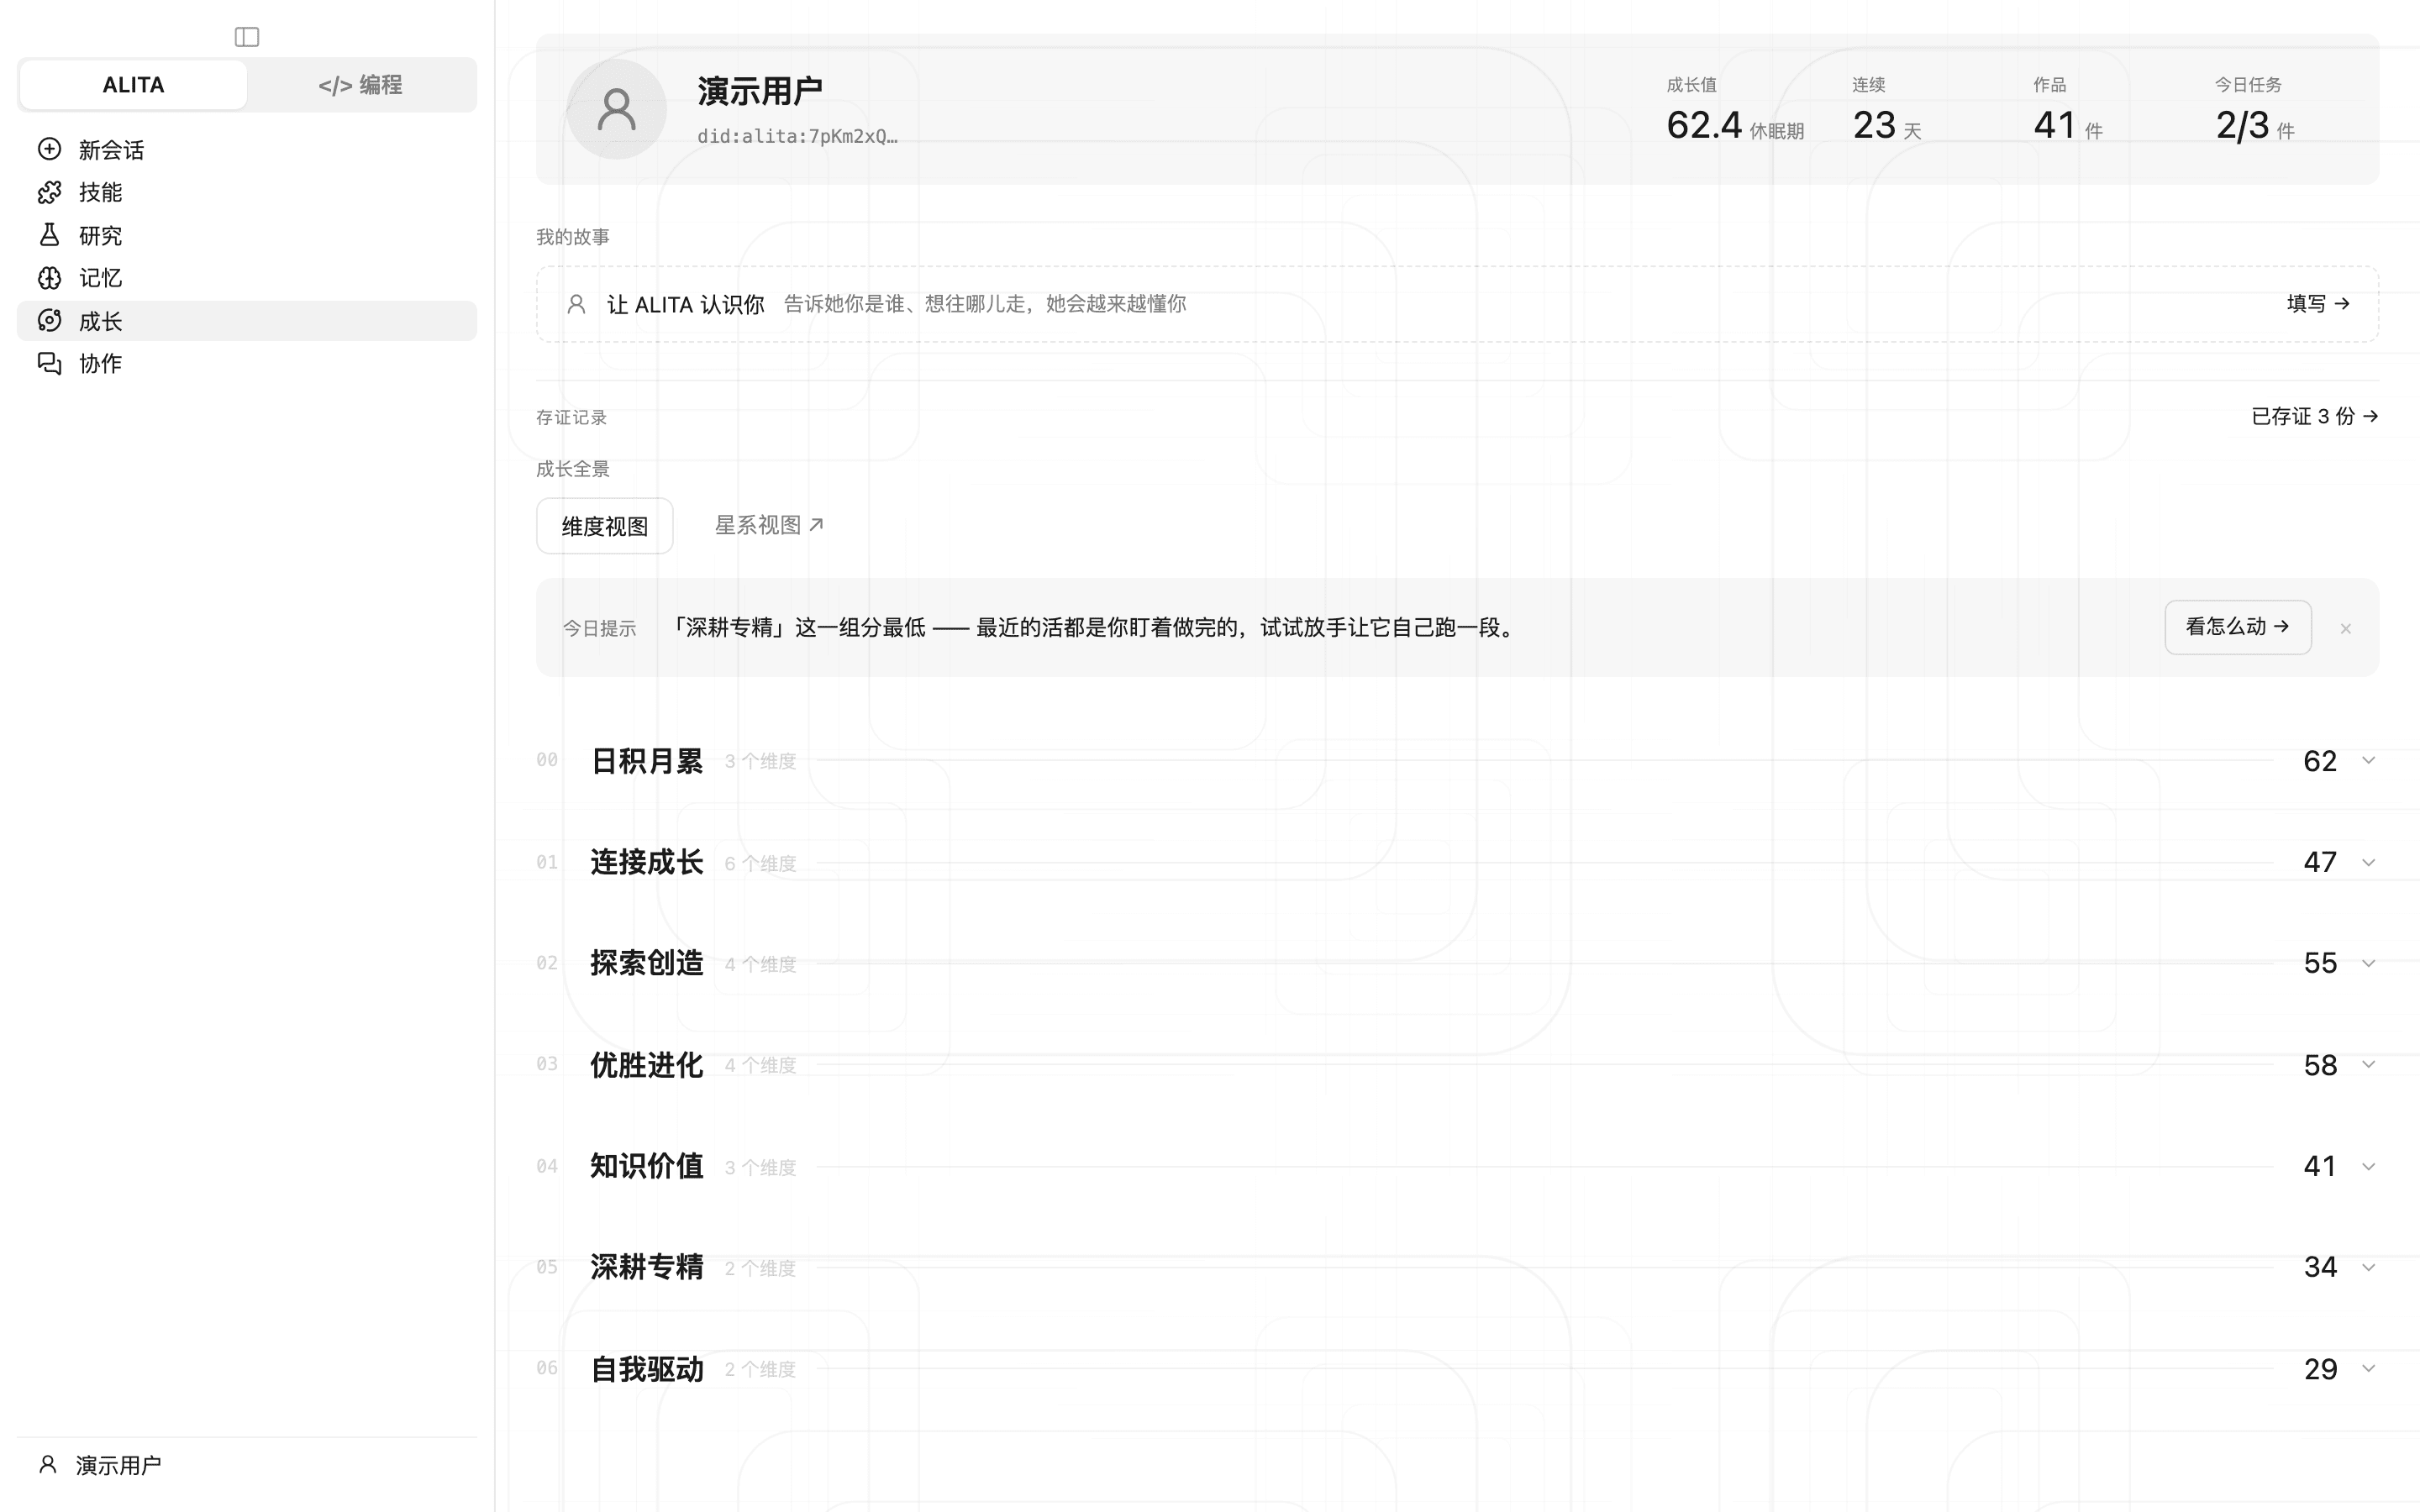The width and height of the screenshot is (2420, 1512).
Task: Click the 成长 sidebar icon
Action: click(x=49, y=321)
